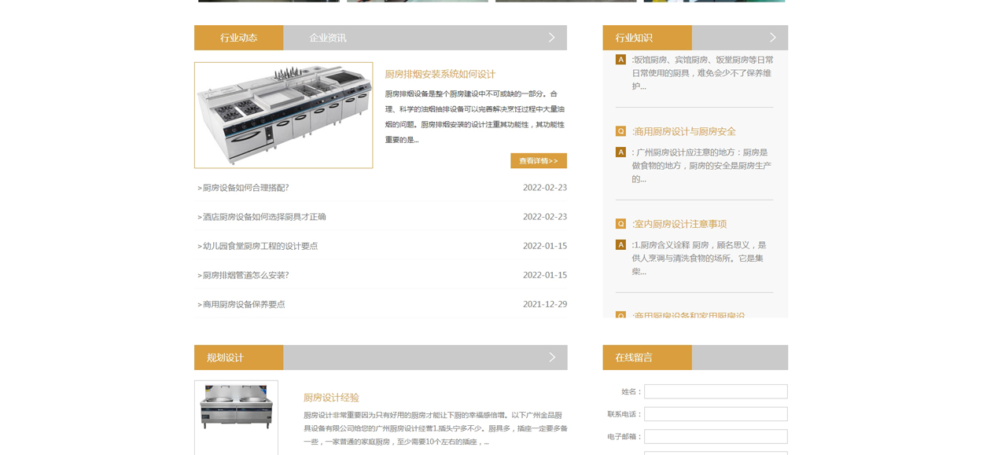The image size is (983, 455).
Task: Open the kitchen equipment lineup thumbnail
Action: point(283,116)
